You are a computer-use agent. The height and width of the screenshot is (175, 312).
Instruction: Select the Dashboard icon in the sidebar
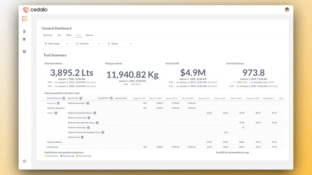pyautogui.click(x=25, y=18)
